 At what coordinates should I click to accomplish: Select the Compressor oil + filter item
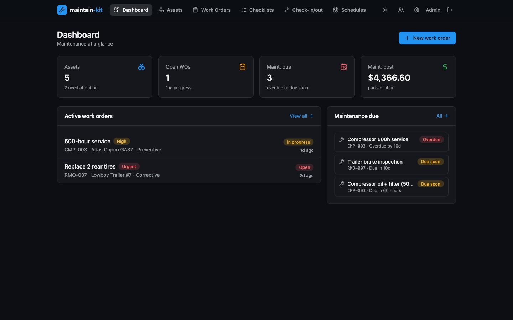tap(391, 187)
